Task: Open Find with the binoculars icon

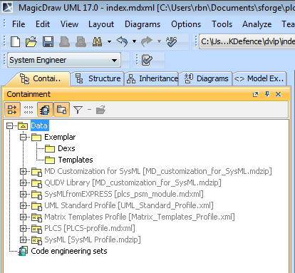Action: (x=97, y=41)
